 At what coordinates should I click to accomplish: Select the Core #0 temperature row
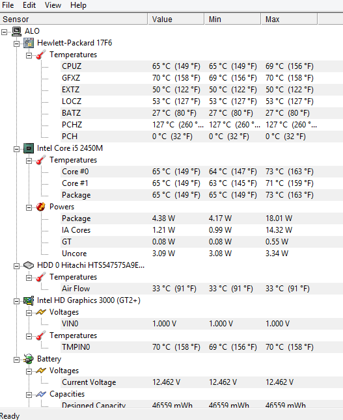pos(202,172)
